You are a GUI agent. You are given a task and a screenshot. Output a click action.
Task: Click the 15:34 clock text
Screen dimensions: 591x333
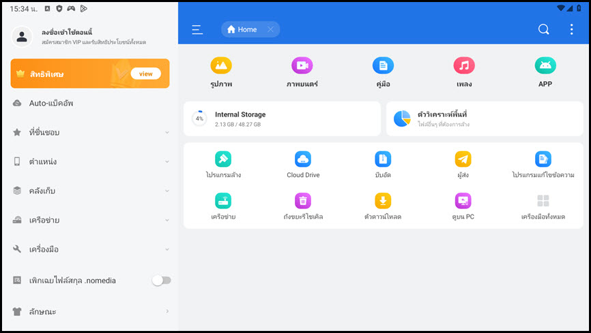pos(23,9)
